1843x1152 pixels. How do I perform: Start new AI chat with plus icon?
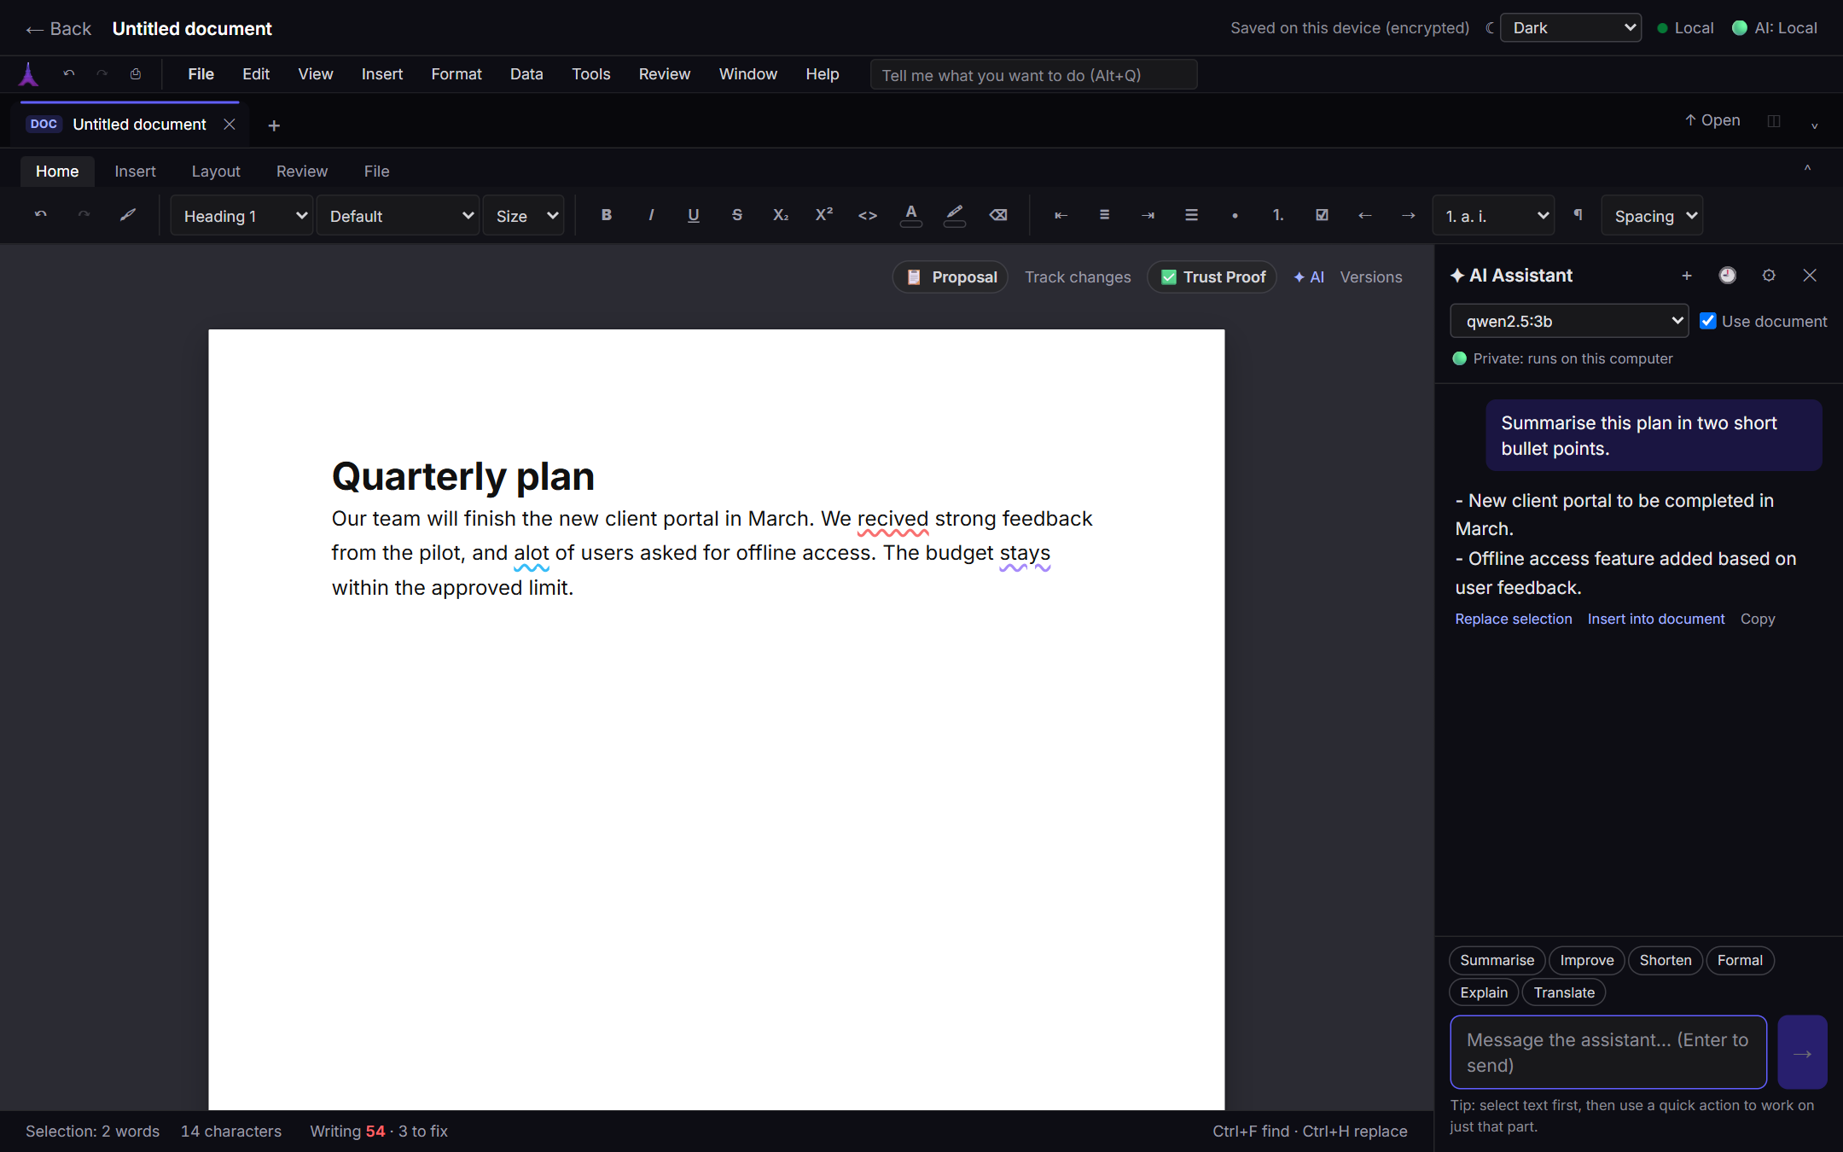point(1687,275)
